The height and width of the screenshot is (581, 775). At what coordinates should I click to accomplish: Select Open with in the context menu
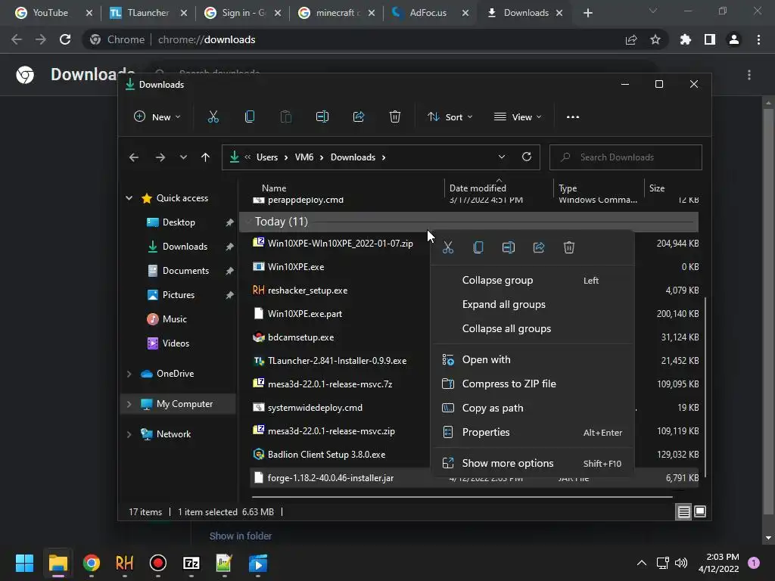point(532,359)
